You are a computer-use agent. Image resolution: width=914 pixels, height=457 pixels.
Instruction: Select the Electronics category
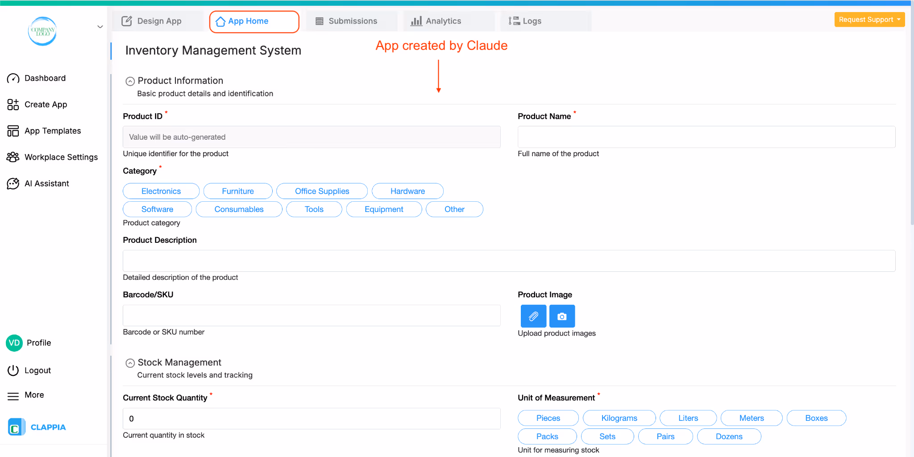tap(161, 191)
